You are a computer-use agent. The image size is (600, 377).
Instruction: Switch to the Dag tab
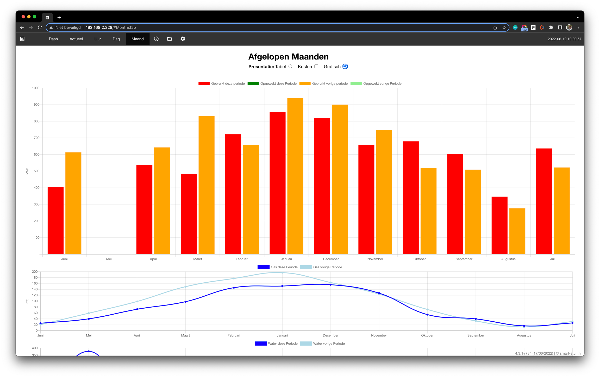click(116, 39)
